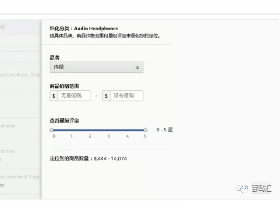280x201 pixels.
Task: Open the Accessories & Supplies sidebar category
Action: (x=20, y=177)
